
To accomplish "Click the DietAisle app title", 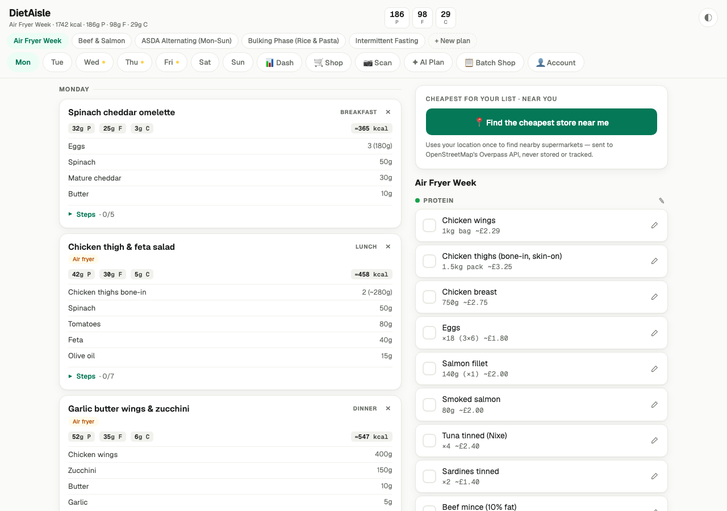I will (30, 12).
